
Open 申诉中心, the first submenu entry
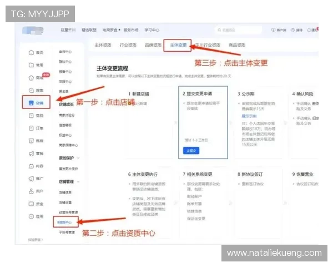click(65, 52)
